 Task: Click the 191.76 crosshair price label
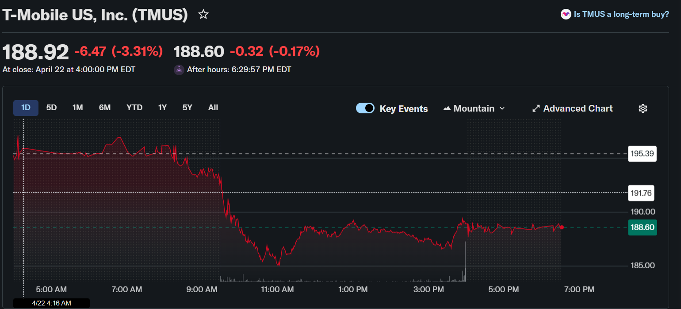click(641, 193)
